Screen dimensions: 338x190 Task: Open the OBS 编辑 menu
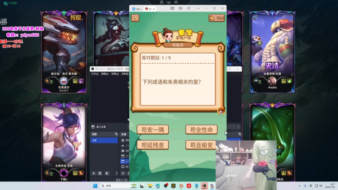(x=104, y=74)
